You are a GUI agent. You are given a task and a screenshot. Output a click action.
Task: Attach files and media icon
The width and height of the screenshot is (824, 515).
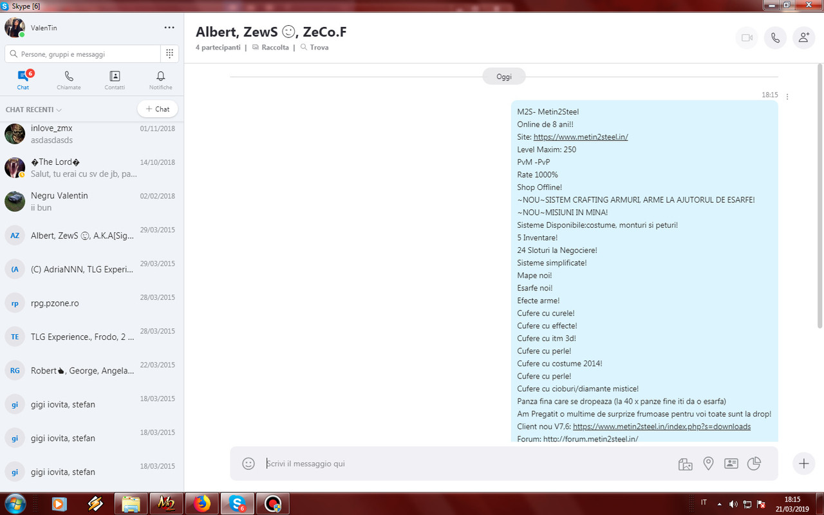(x=685, y=464)
